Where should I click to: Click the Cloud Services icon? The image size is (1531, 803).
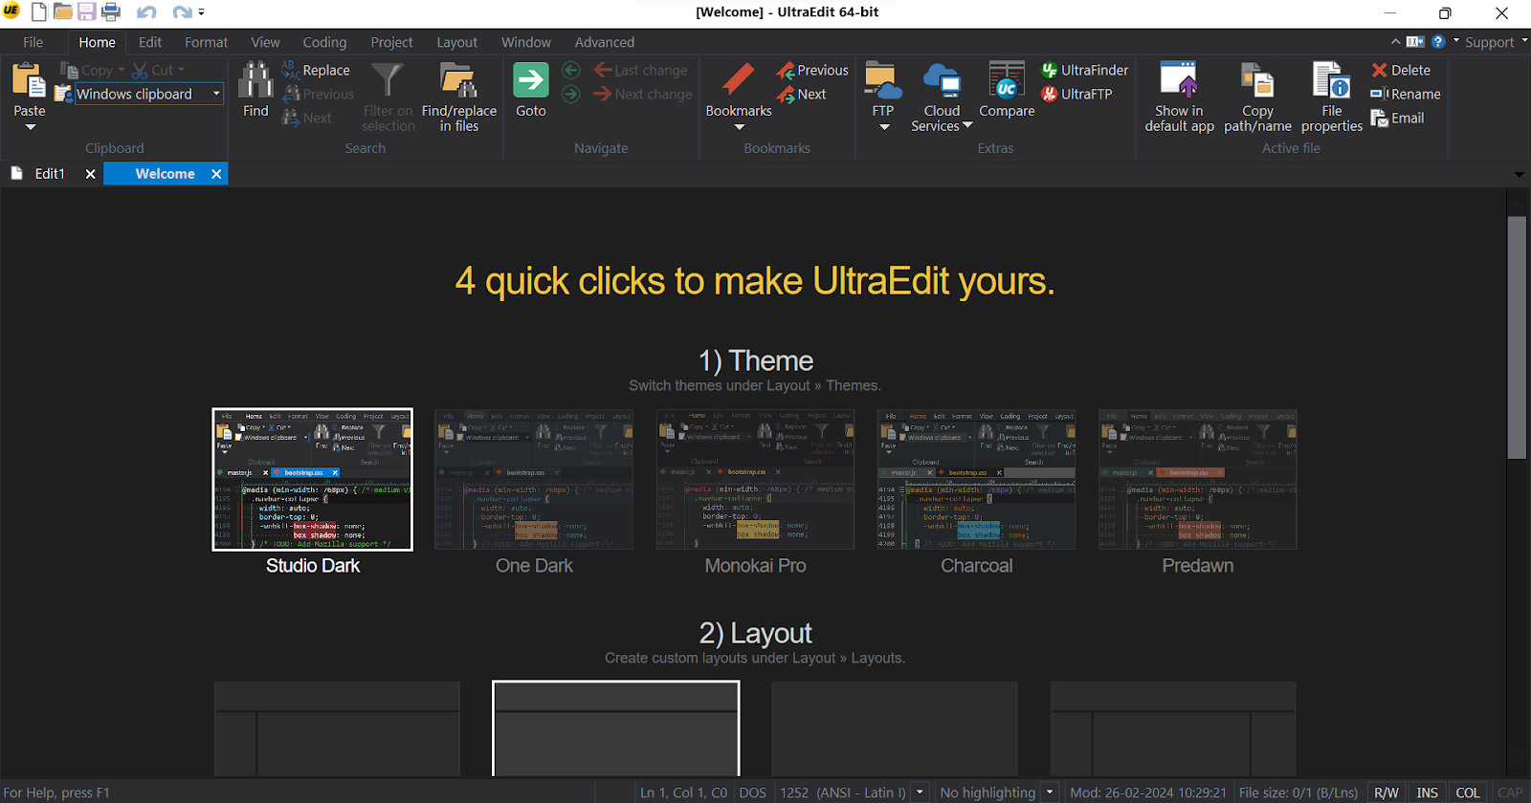[x=942, y=80]
